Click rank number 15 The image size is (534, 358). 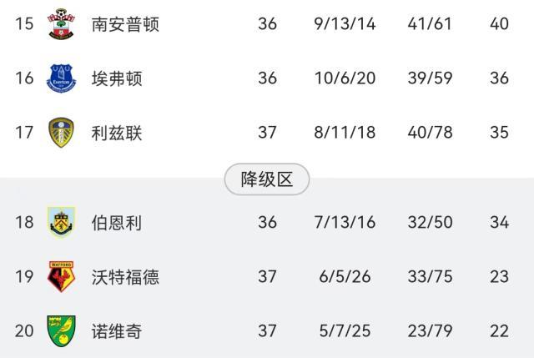[x=24, y=24]
